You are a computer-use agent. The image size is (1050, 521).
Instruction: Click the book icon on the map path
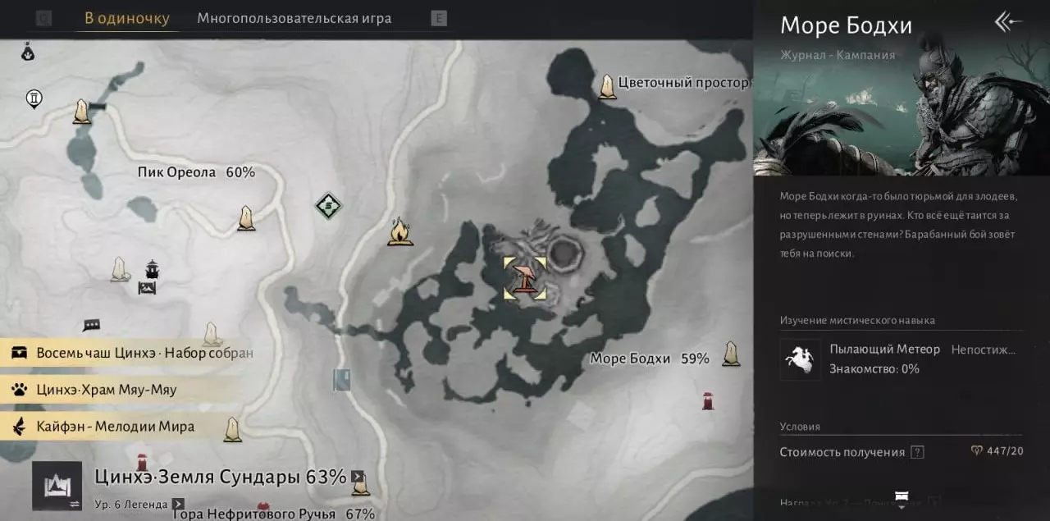[x=343, y=379]
